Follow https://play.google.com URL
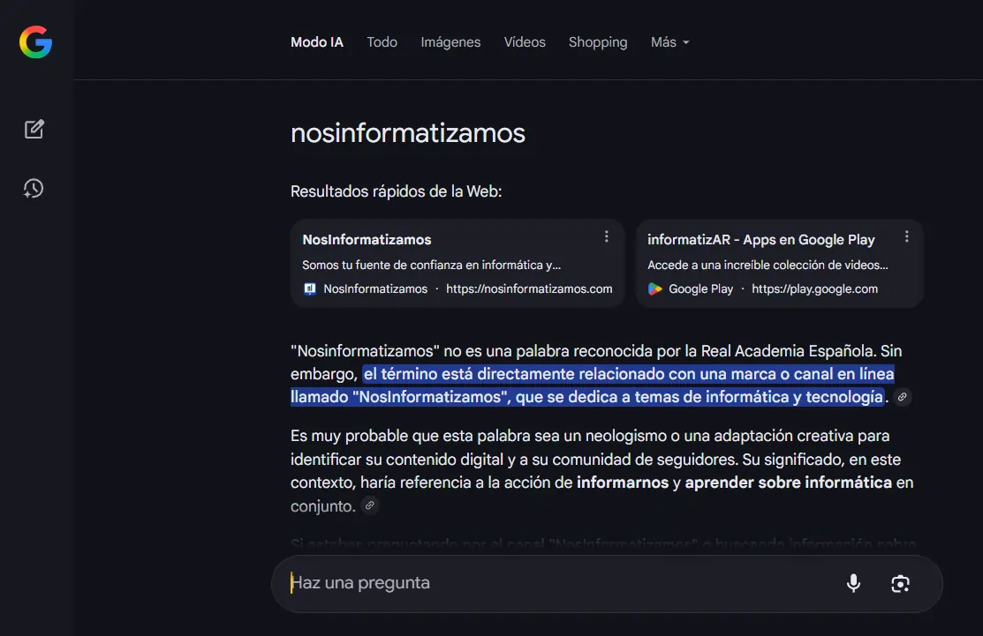This screenshot has height=636, width=983. 815,288
